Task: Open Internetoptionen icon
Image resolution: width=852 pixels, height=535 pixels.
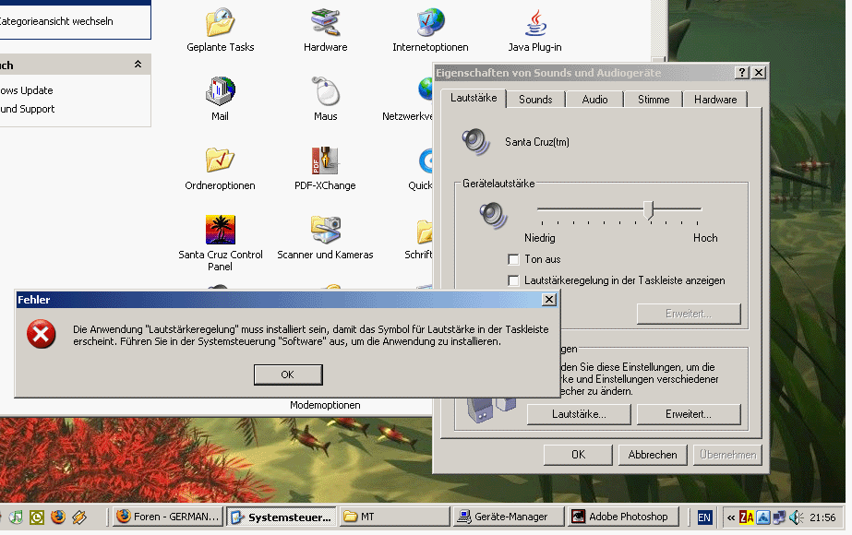Action: (x=430, y=23)
